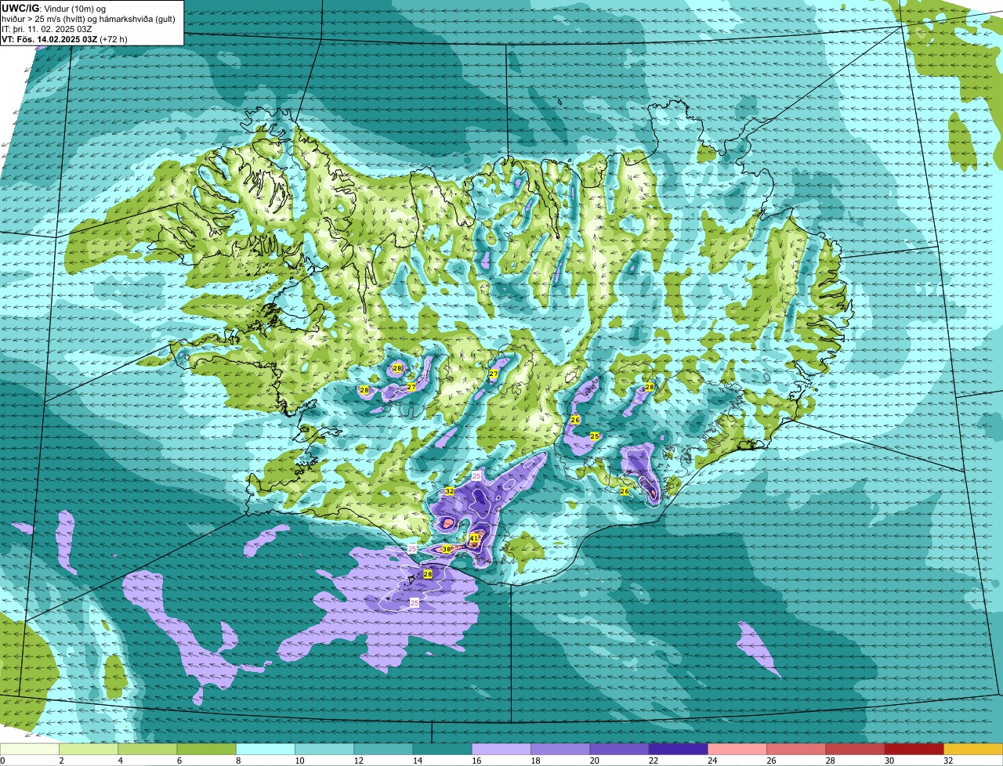Click the scale tick label '4'
Viewport: 1003px width, 766px height.
[x=119, y=761]
